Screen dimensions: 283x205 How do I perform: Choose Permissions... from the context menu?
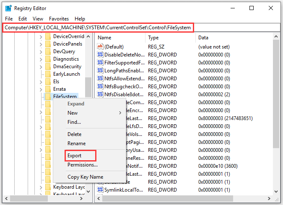tap(83, 165)
